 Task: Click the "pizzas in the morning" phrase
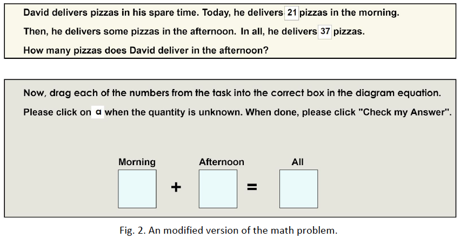(x=349, y=12)
